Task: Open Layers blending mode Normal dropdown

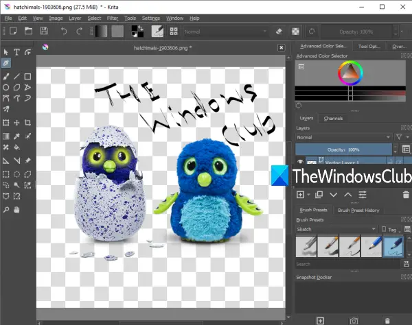Action: (343, 137)
